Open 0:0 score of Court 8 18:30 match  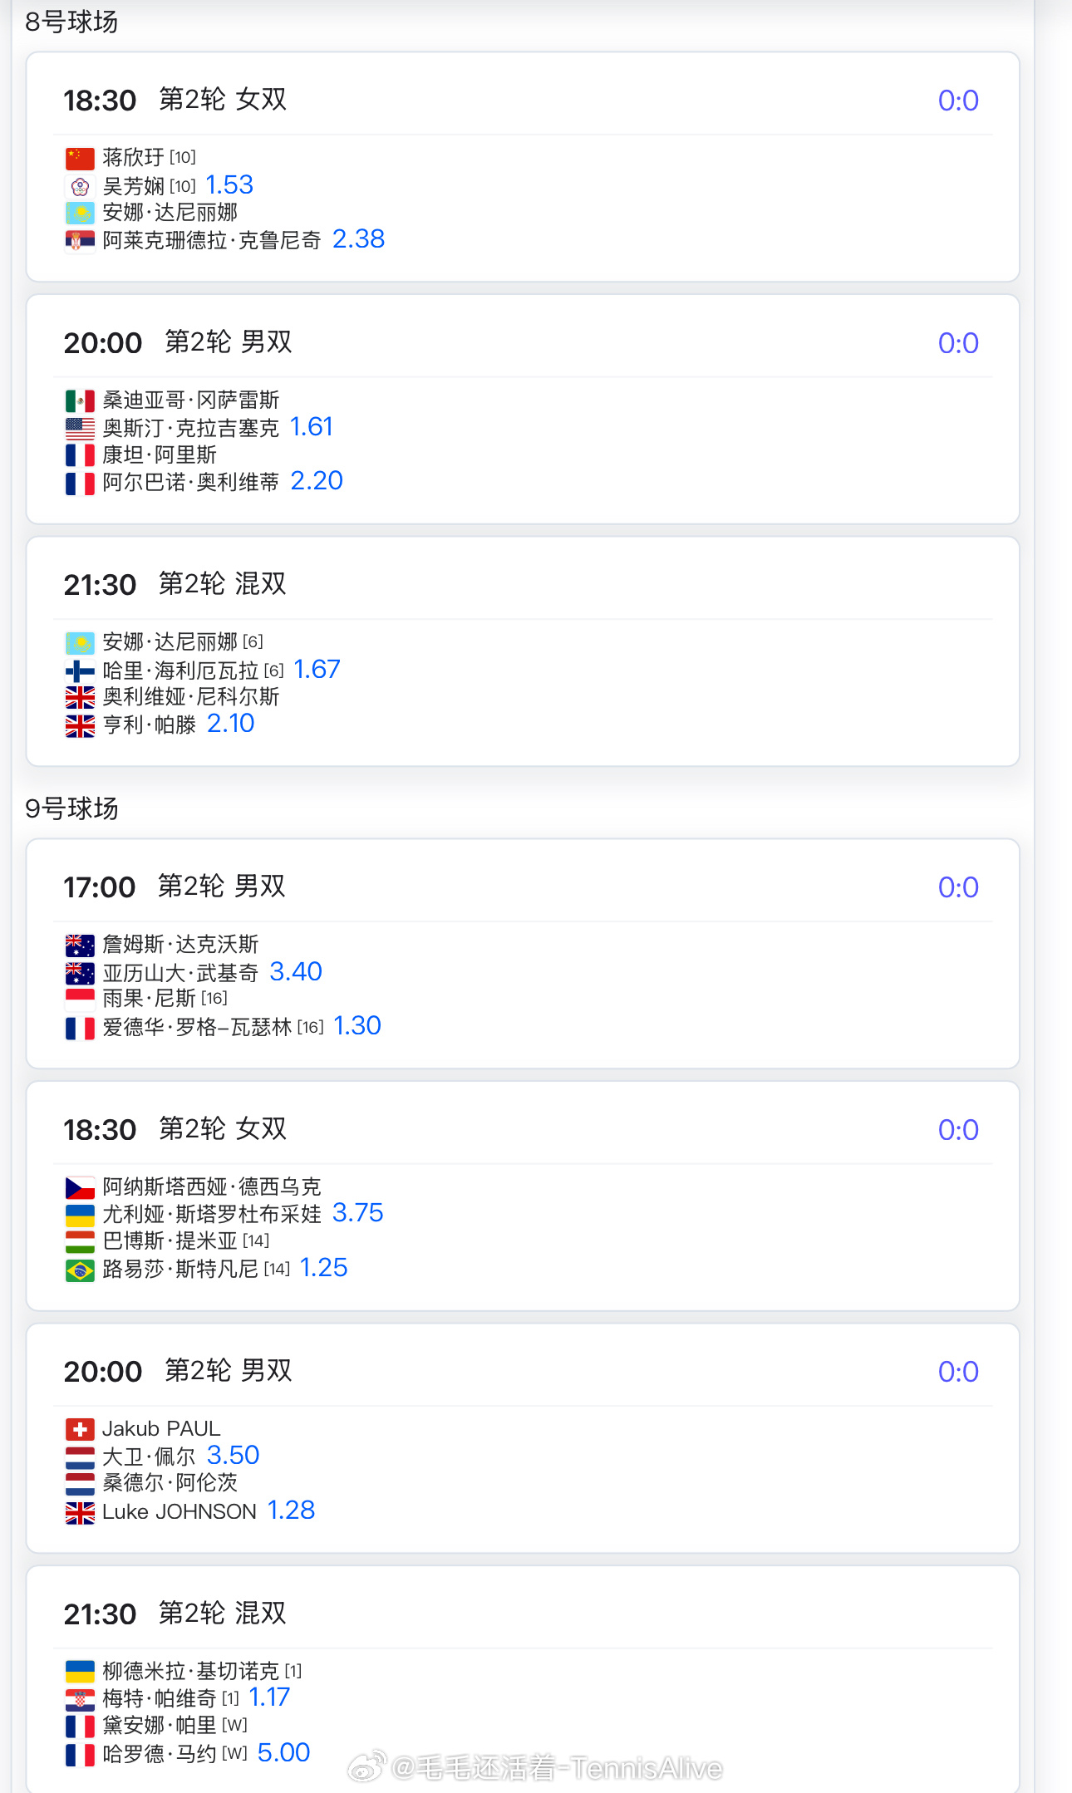958,101
